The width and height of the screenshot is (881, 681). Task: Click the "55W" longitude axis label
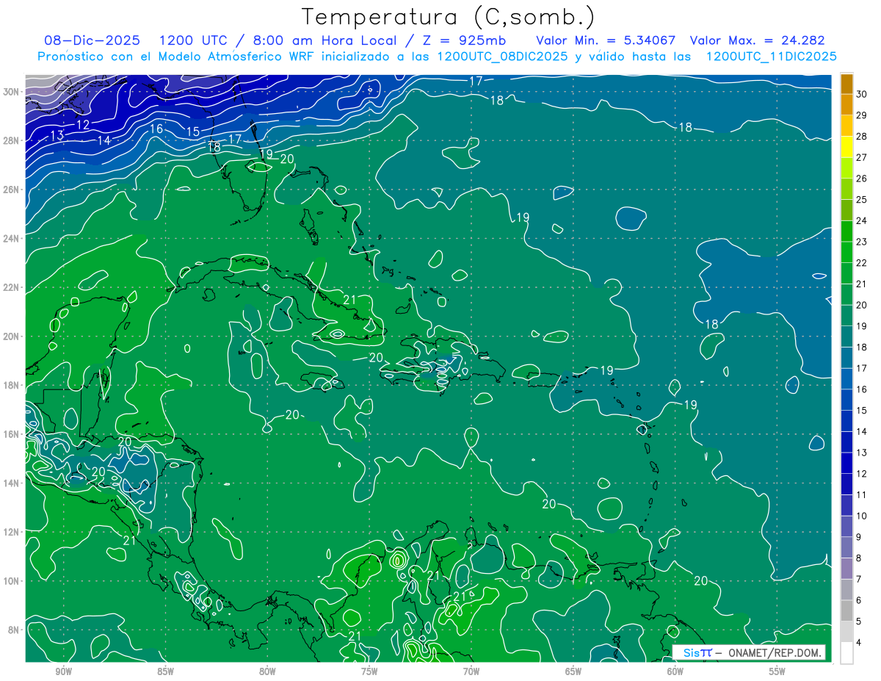777,671
